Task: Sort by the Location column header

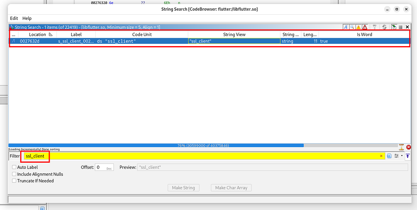Action: tap(37, 34)
